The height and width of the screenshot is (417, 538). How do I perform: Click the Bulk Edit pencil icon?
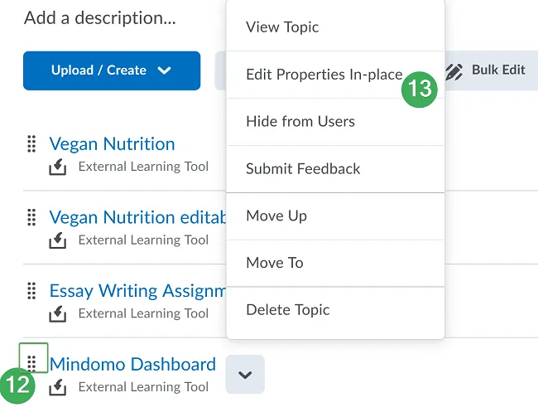tap(454, 71)
